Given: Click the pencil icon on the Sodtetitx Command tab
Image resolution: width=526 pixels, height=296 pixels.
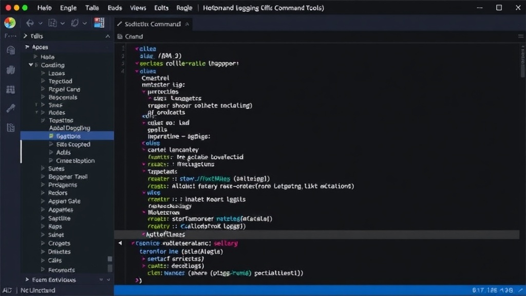Looking at the screenshot, I should pyautogui.click(x=119, y=24).
